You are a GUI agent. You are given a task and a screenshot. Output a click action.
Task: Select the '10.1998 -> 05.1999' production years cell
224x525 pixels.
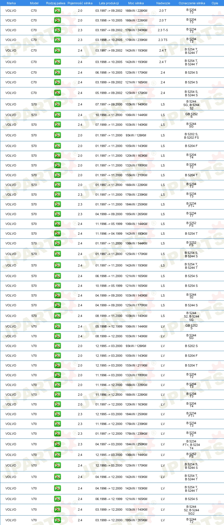click(109, 286)
